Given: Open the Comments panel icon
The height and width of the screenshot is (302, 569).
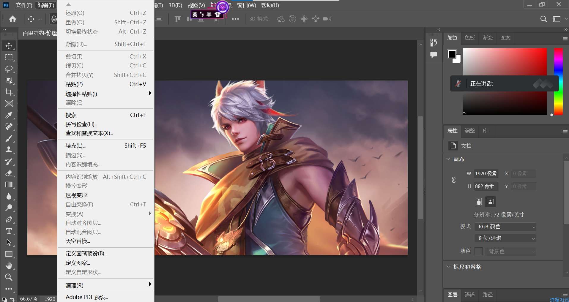Looking at the screenshot, I should tap(434, 55).
